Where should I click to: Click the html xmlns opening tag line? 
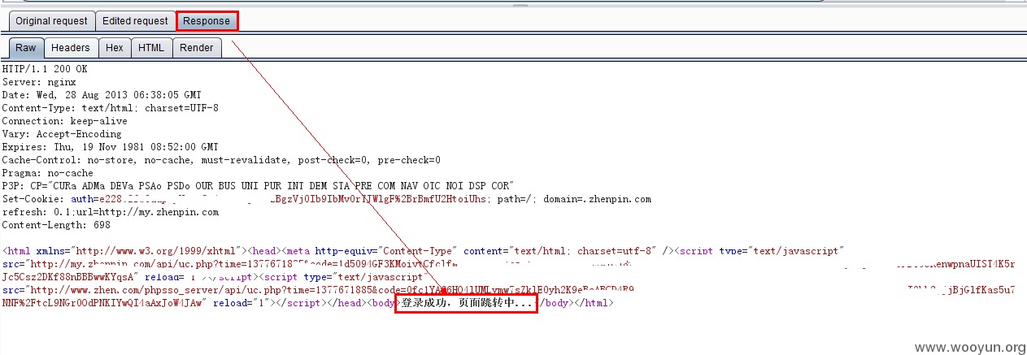tap(424, 251)
